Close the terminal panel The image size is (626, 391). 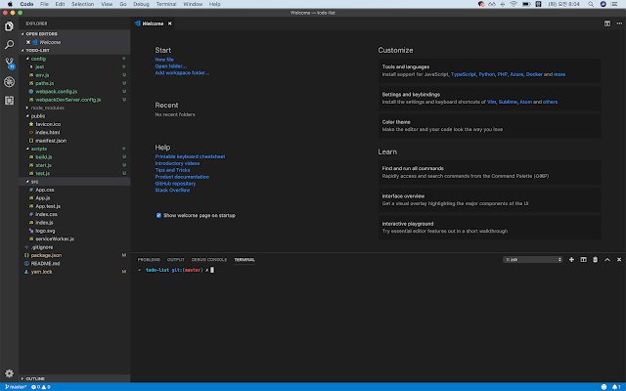click(x=619, y=260)
